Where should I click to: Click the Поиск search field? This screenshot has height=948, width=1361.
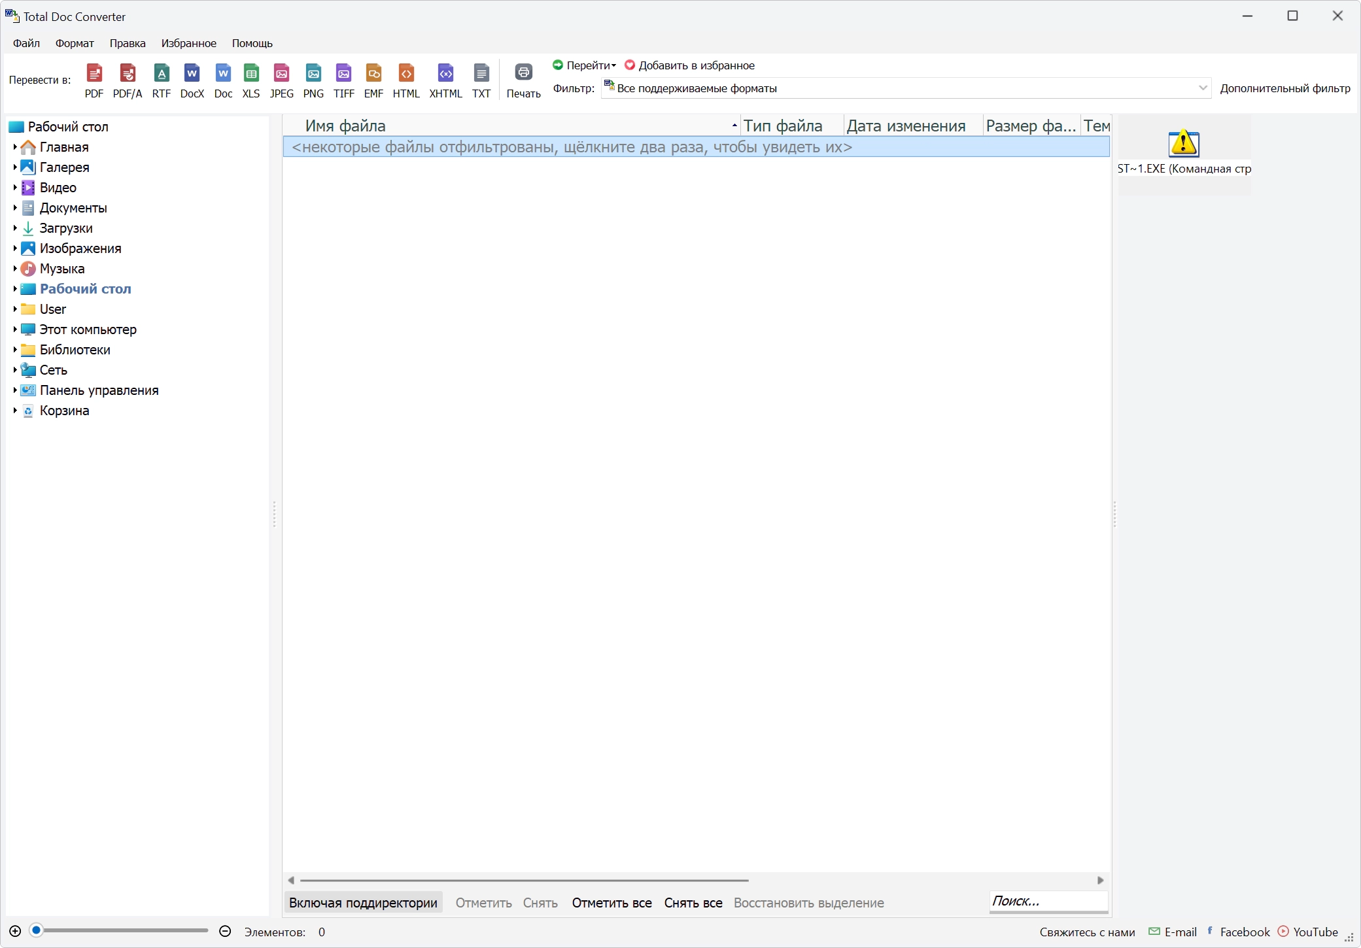[x=1048, y=901]
